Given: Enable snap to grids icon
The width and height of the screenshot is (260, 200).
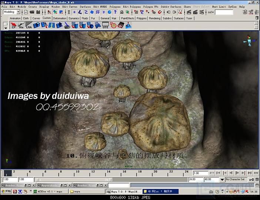Looking at the screenshot, I should (136, 12).
